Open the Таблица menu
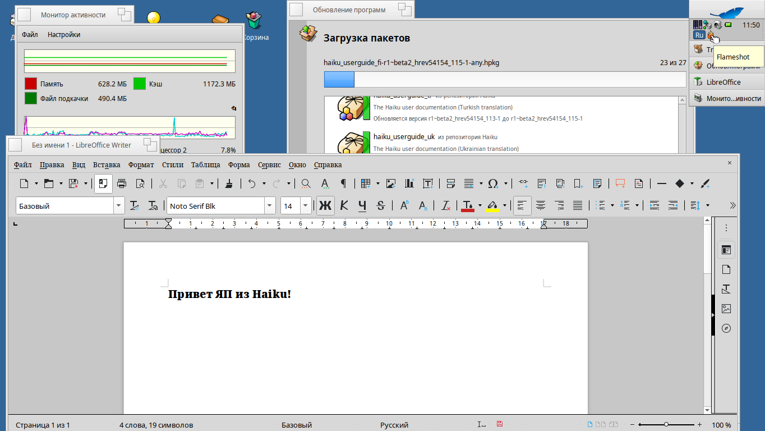 pyautogui.click(x=205, y=165)
